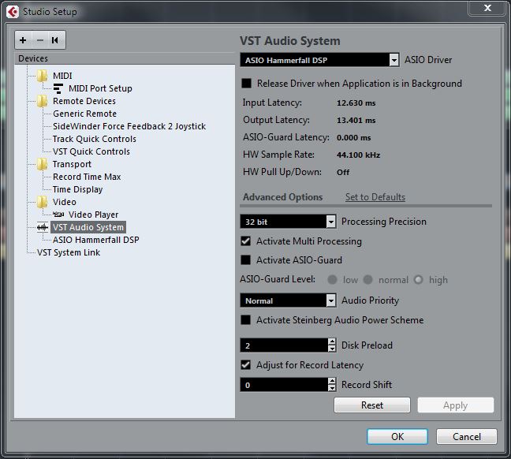This screenshot has width=511, height=459.
Task: Select ASIO-Guard Level low radio
Action: click(332, 280)
